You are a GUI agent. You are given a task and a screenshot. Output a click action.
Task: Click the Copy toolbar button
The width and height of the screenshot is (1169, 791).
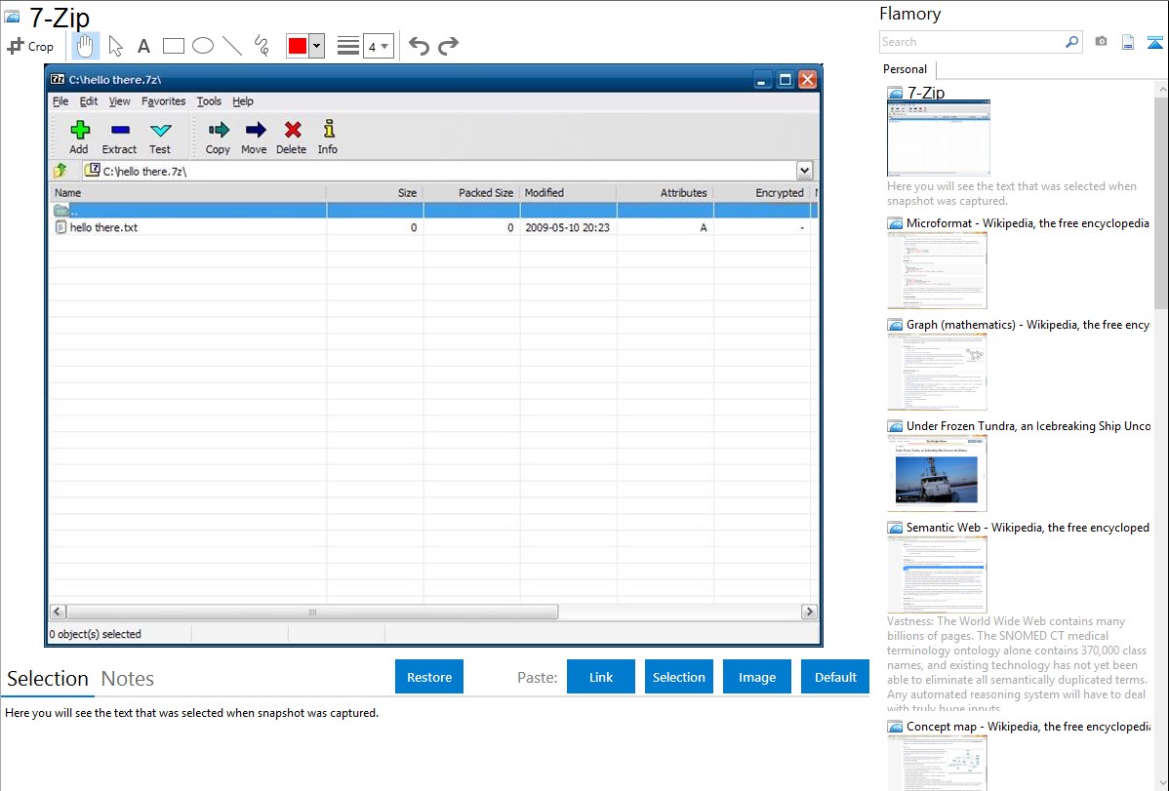218,138
